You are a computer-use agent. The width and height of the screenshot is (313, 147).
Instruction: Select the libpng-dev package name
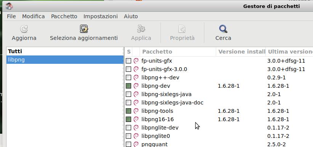[x=156, y=86]
